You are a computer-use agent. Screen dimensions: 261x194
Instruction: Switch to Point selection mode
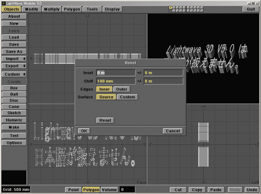click(73, 190)
